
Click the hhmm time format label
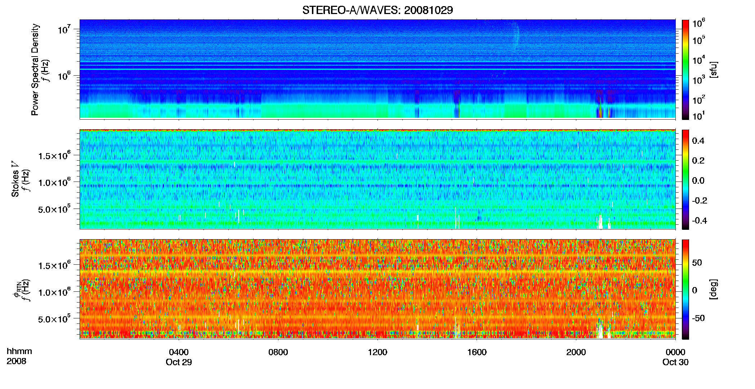click(19, 351)
